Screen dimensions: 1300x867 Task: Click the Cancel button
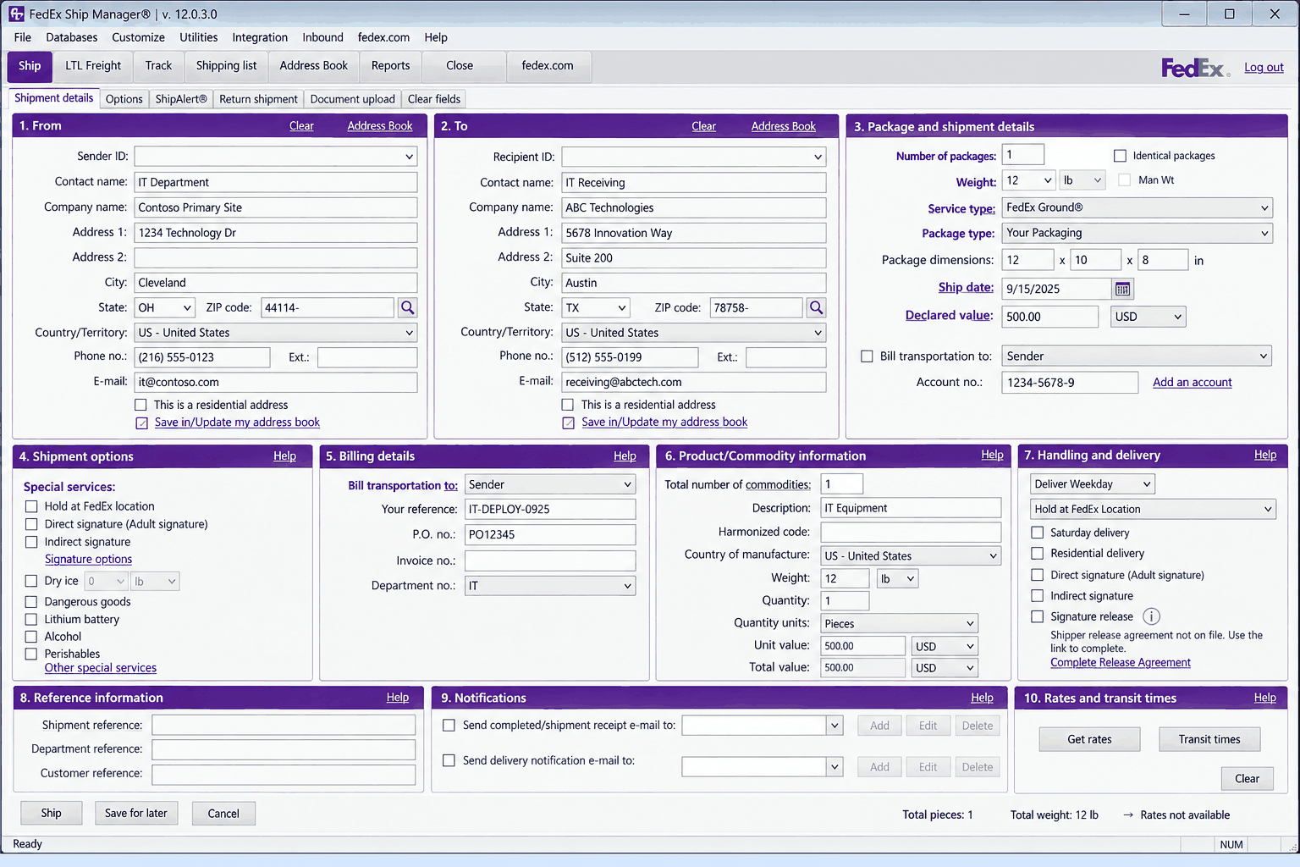tap(223, 814)
